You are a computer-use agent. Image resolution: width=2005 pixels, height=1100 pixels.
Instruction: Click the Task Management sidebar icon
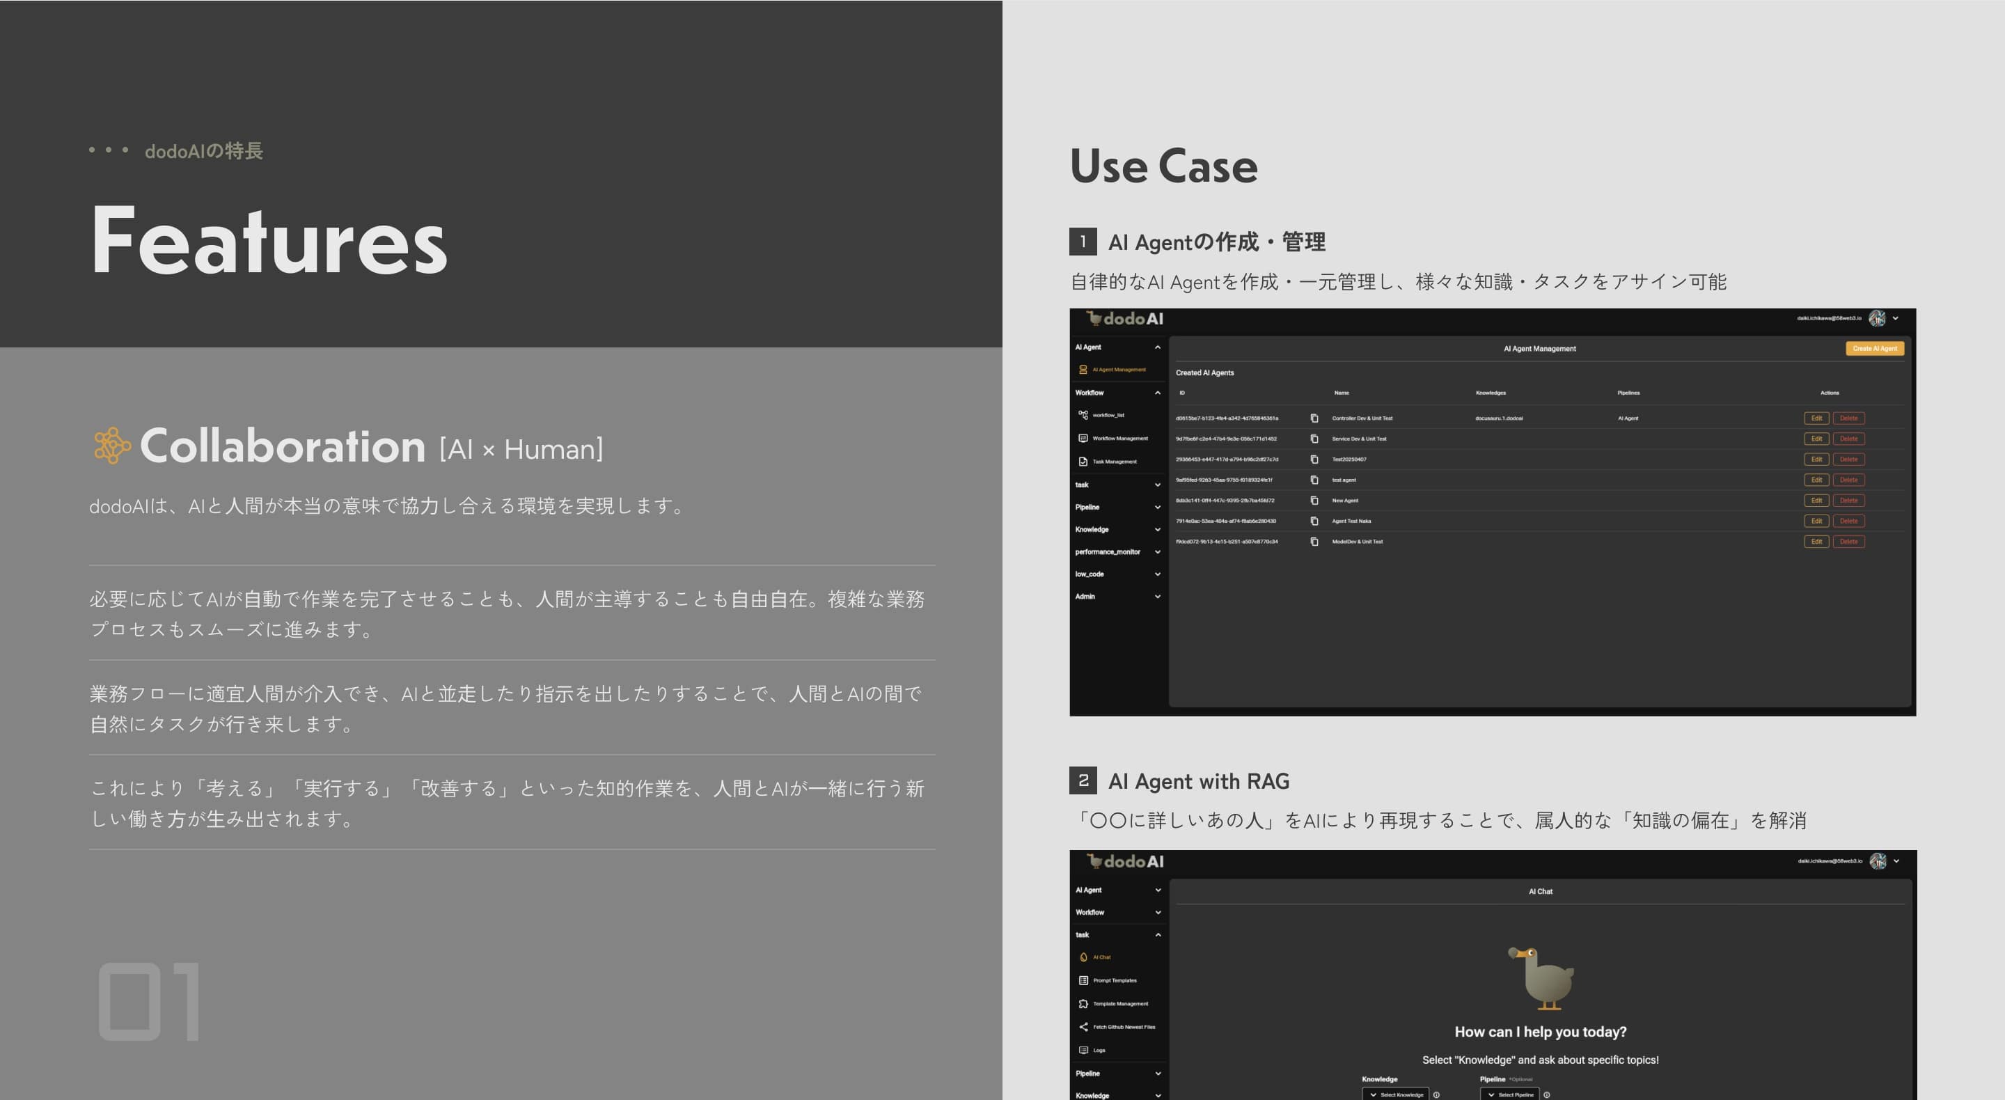click(1083, 462)
